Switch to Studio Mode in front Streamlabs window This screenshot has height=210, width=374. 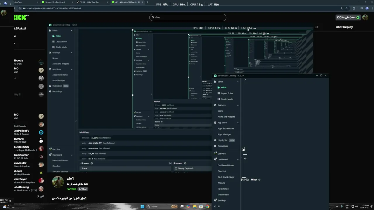point(225,99)
